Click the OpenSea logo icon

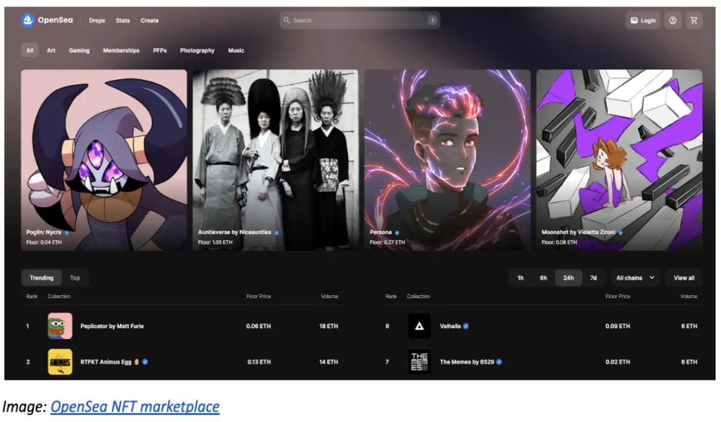tap(28, 20)
